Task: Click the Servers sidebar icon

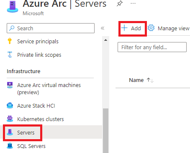Action: [x=10, y=132]
